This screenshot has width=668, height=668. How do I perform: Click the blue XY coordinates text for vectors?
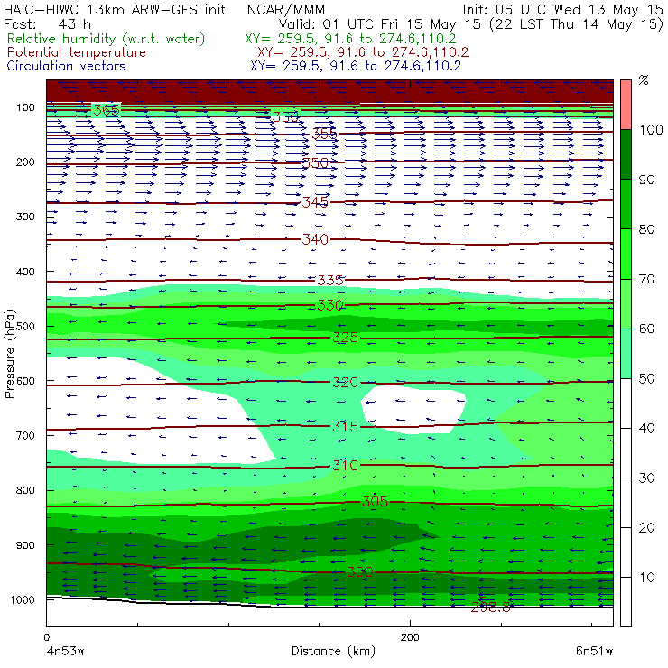[x=356, y=66]
